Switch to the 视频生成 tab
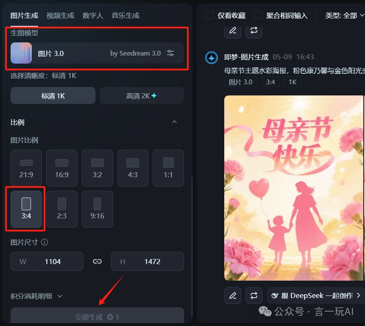This screenshot has width=365, height=326. click(60, 15)
